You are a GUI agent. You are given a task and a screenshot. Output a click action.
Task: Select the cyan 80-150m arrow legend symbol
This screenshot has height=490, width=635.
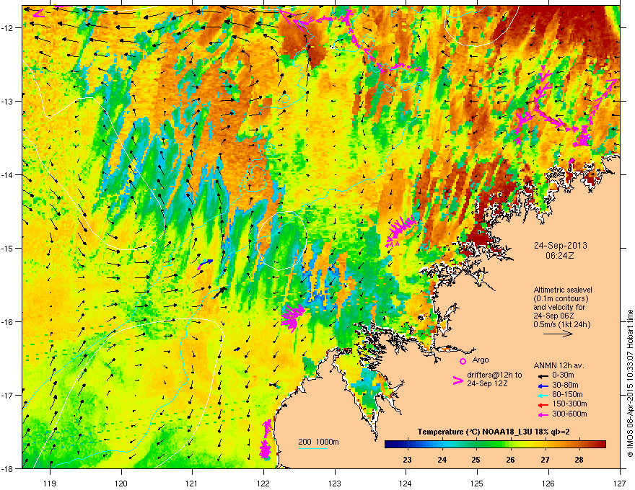[x=543, y=395]
